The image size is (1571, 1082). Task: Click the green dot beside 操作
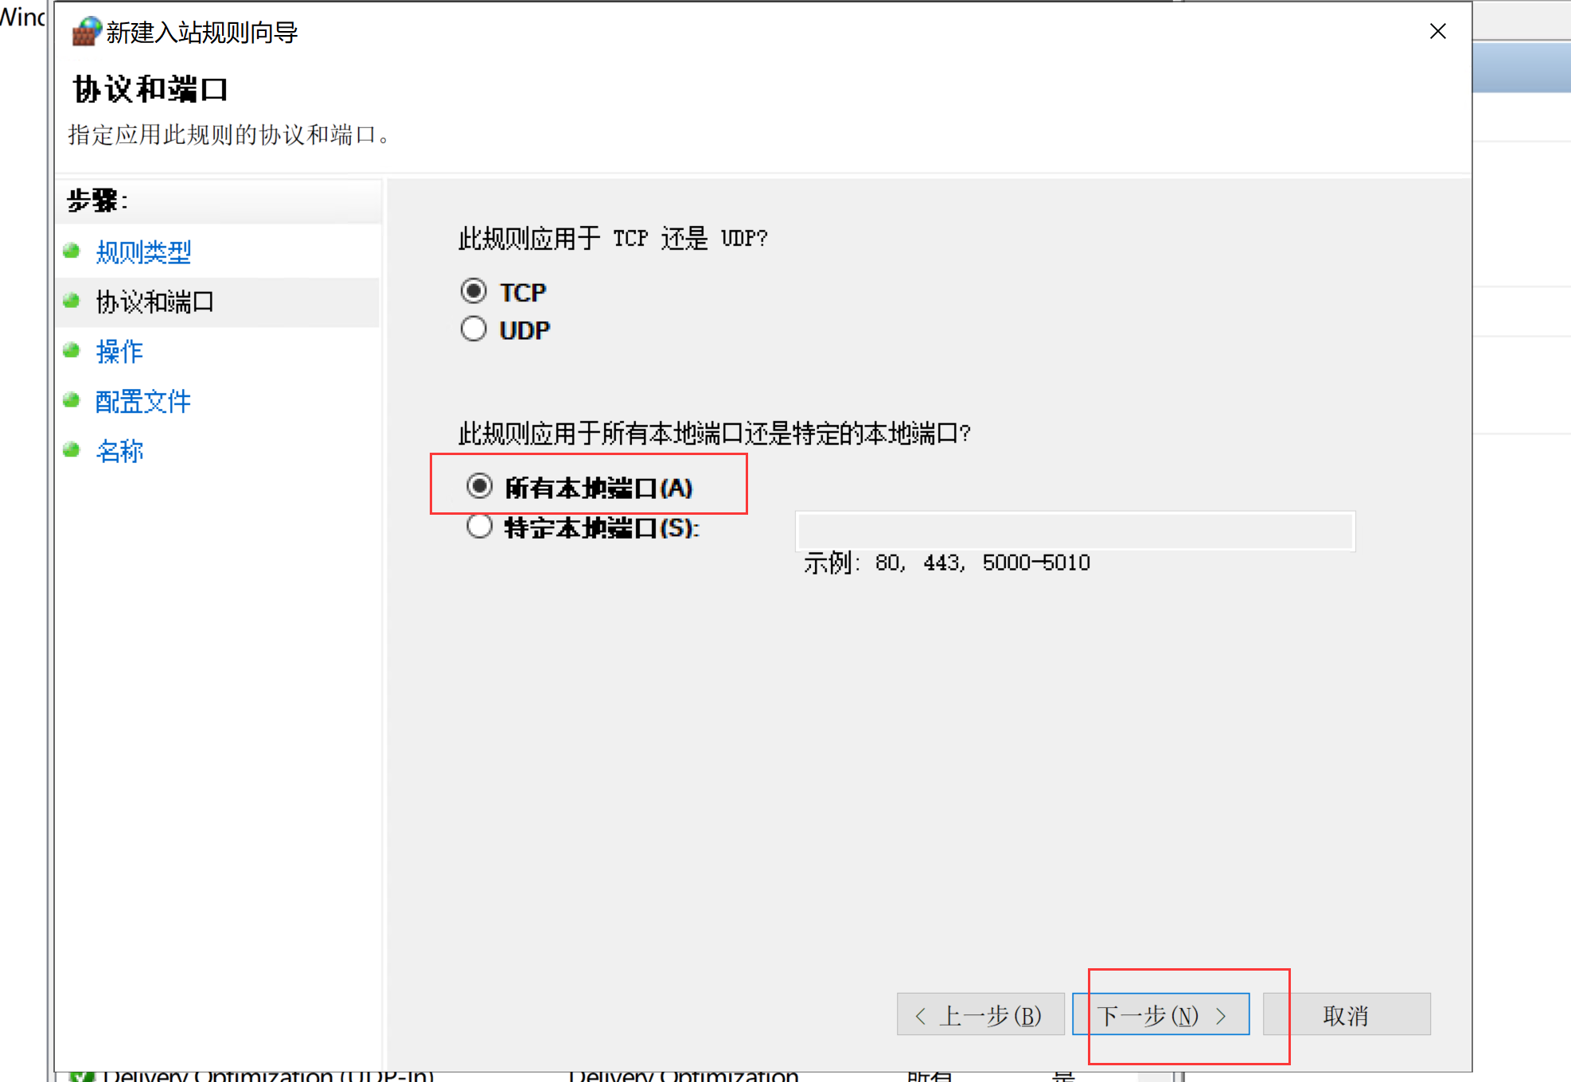[x=72, y=351]
